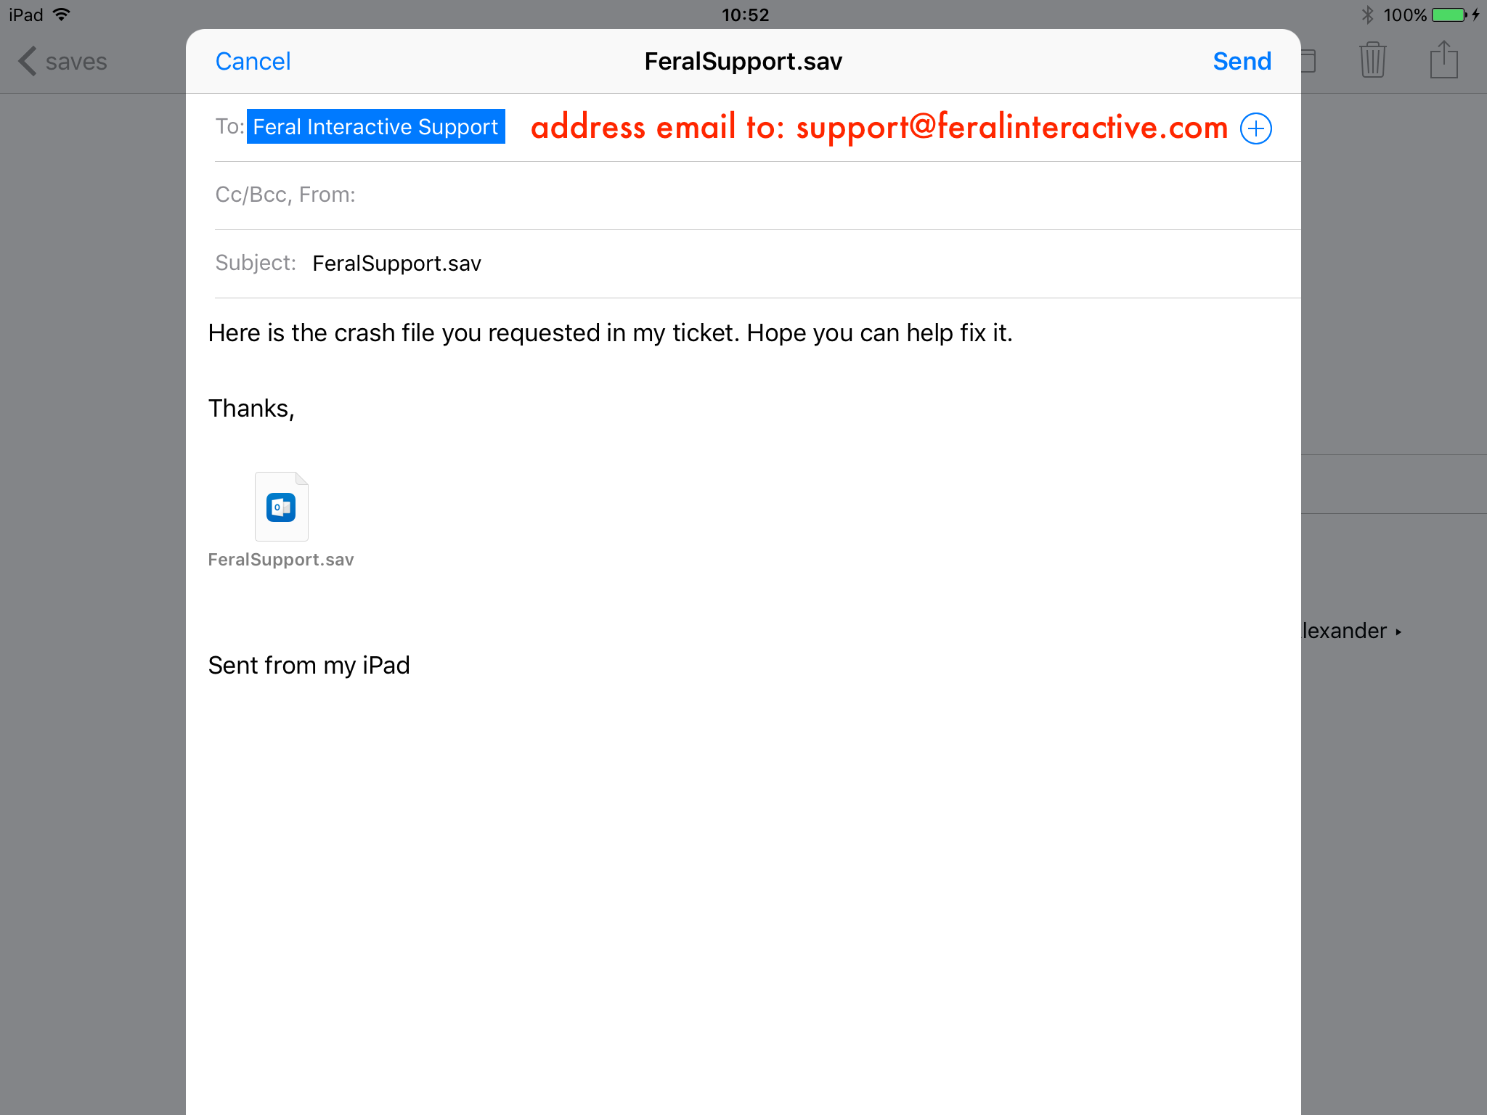The height and width of the screenshot is (1115, 1487).
Task: Edit the Subject field text
Action: [x=396, y=263]
